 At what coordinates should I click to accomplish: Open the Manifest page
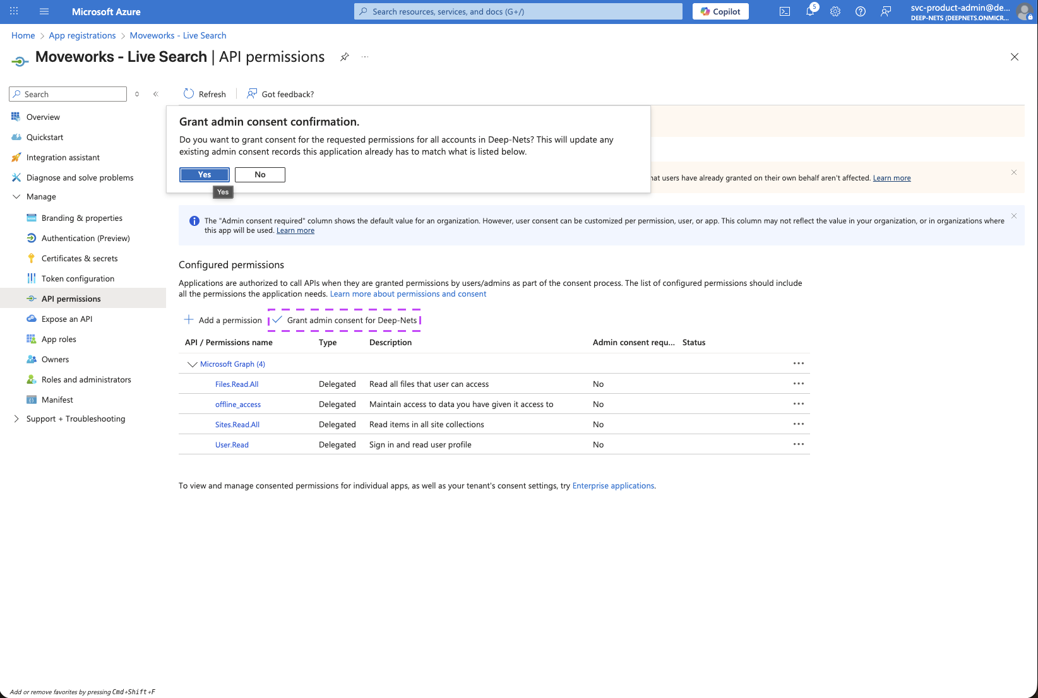click(57, 399)
